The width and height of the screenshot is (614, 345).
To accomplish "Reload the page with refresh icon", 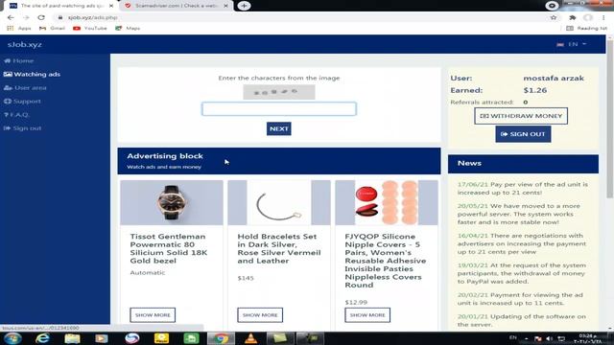I will (41, 17).
